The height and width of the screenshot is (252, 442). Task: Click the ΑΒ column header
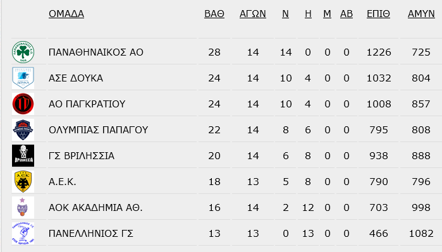pos(347,13)
